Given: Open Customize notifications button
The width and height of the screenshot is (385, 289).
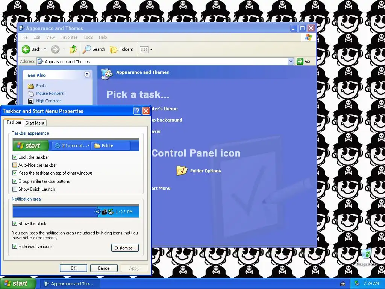Looking at the screenshot, I should 125,248.
